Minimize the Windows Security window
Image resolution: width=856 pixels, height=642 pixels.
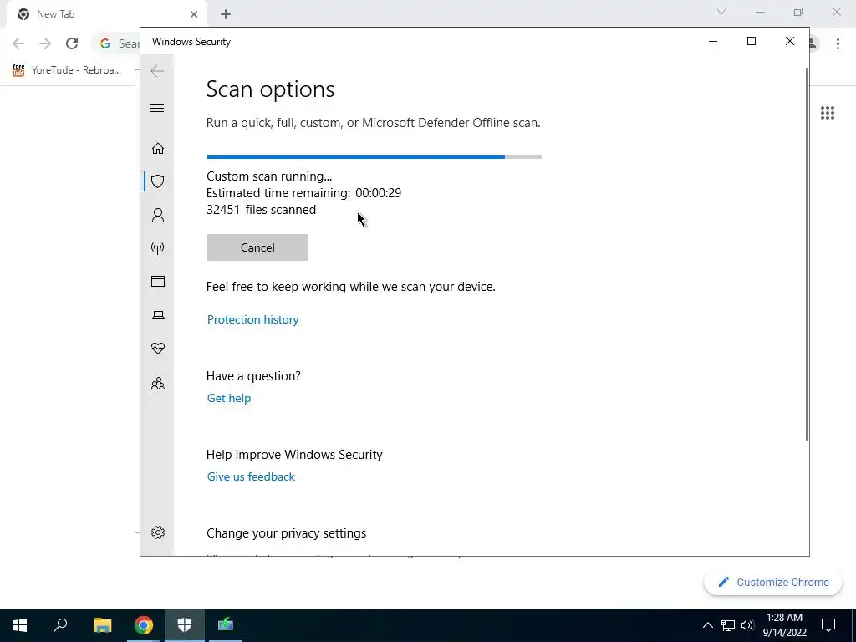[713, 42]
